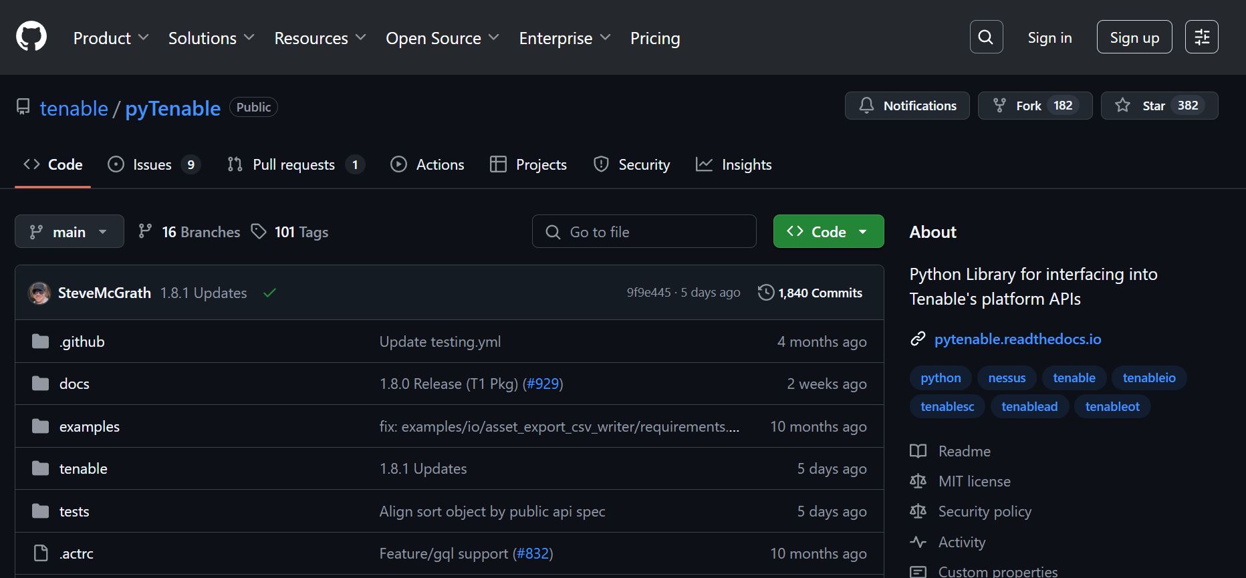Click the tenableio topic tag

(1149, 378)
